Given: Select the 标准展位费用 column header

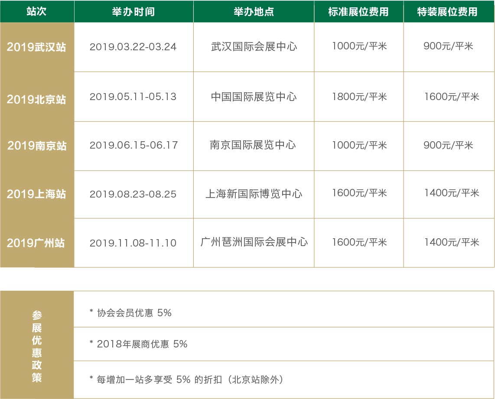Looking at the screenshot, I should (x=358, y=12).
